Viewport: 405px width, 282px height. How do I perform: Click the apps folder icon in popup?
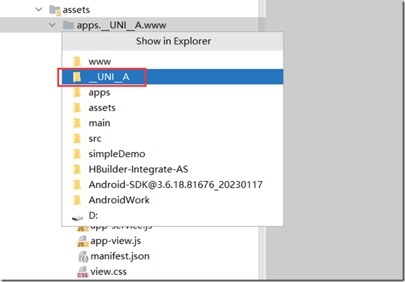[78, 92]
